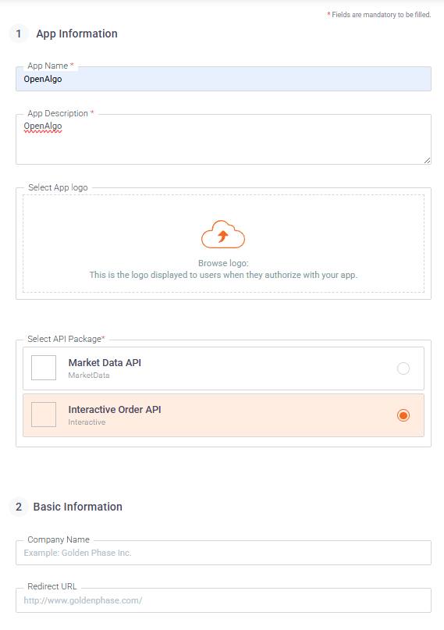Click the step 2 number badge

[19, 507]
